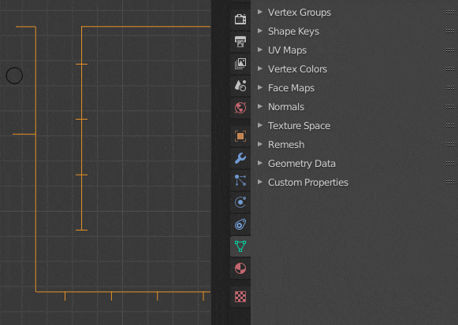
Task: Open the Object Constraints tab
Action: tap(240, 224)
